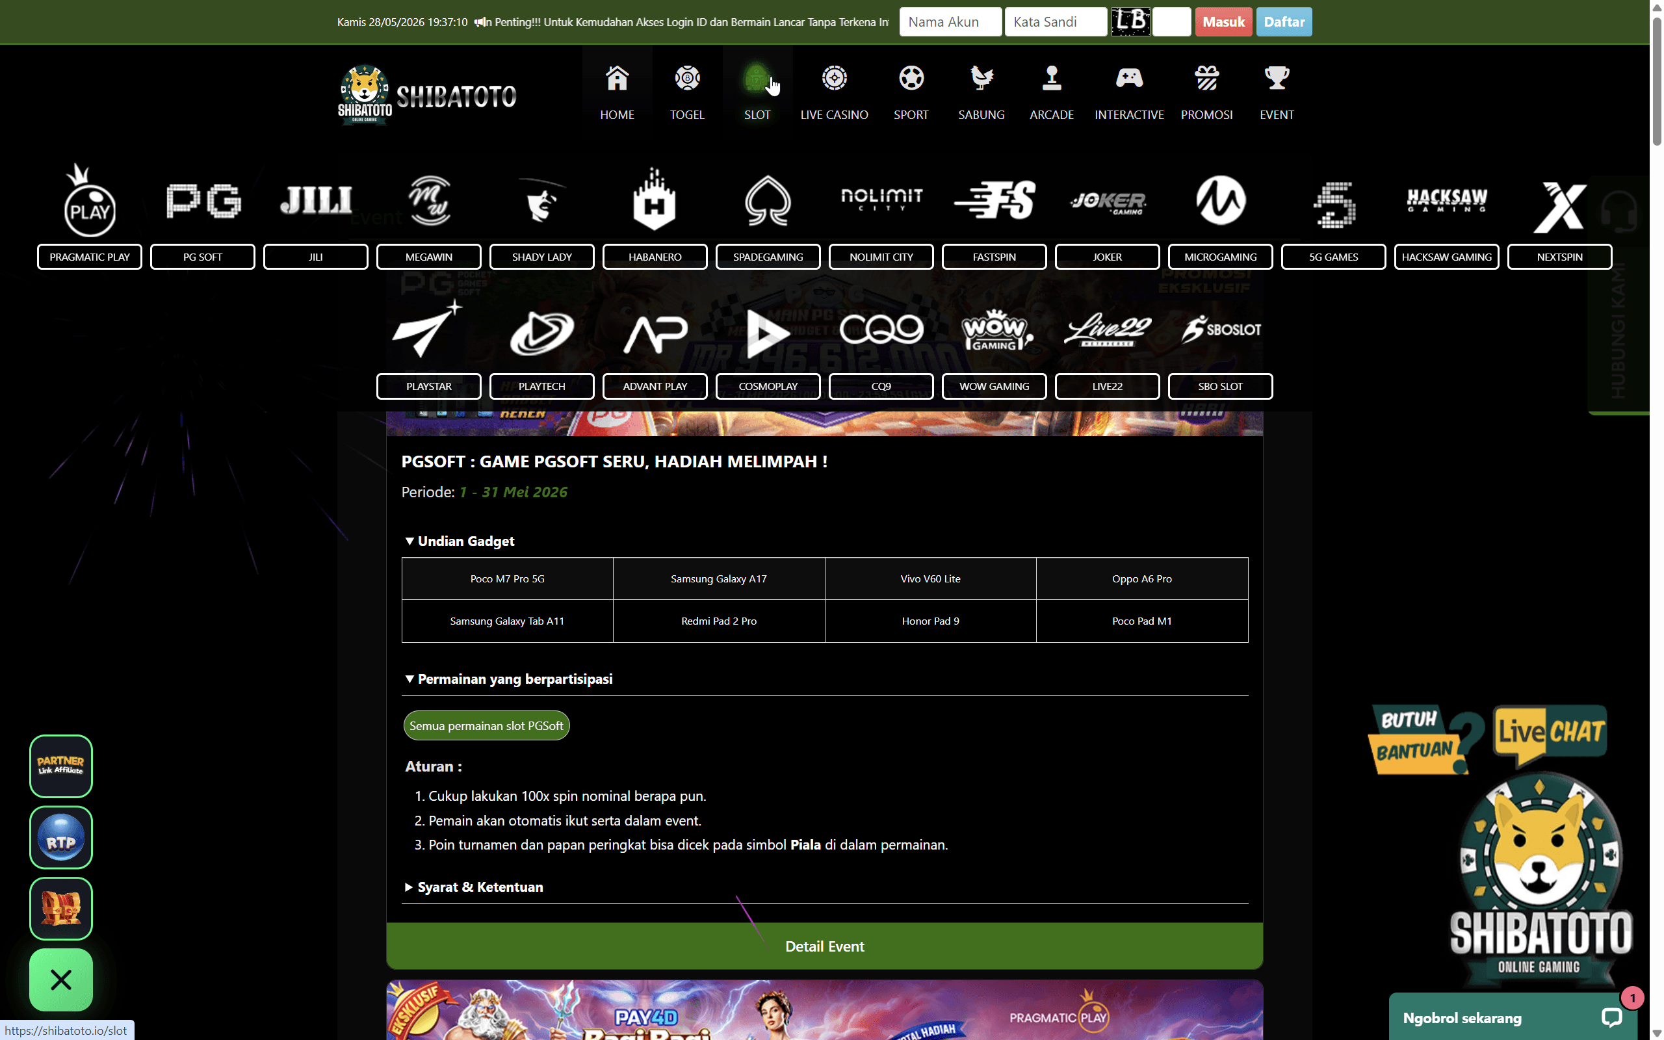The height and width of the screenshot is (1040, 1664).
Task: Collapse the Undian Gadget section
Action: coord(460,541)
